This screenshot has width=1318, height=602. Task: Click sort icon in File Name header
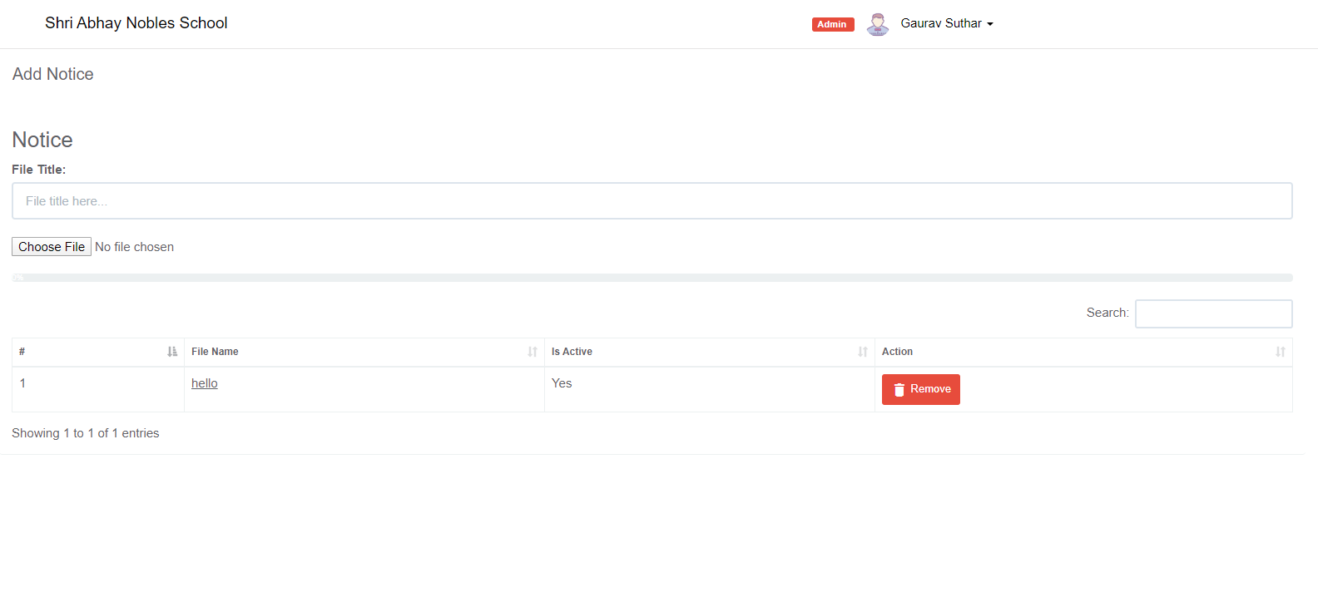[x=533, y=352]
